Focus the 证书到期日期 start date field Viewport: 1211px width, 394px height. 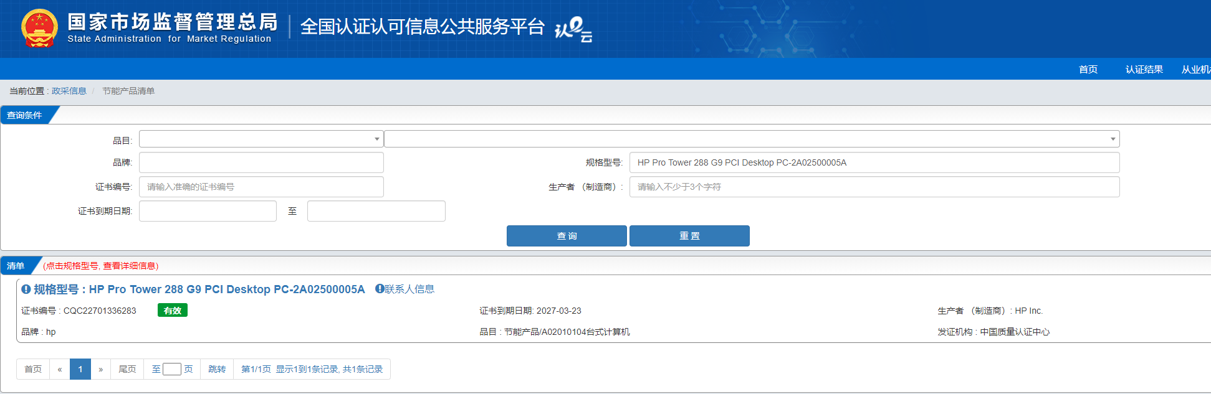[x=208, y=211]
